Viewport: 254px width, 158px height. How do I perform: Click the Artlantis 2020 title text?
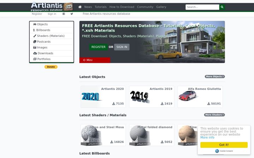[x=113, y=89]
